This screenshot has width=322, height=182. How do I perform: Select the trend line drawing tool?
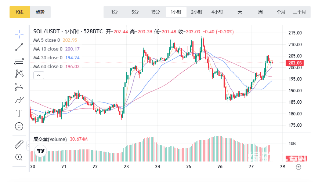click(19, 47)
